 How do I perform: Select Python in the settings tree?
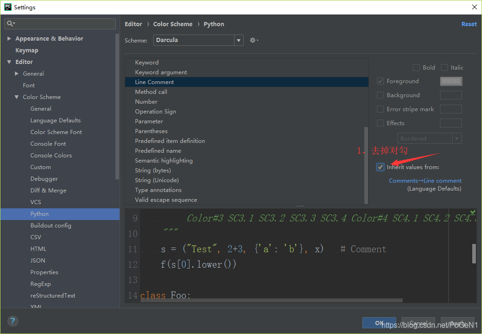click(60, 214)
